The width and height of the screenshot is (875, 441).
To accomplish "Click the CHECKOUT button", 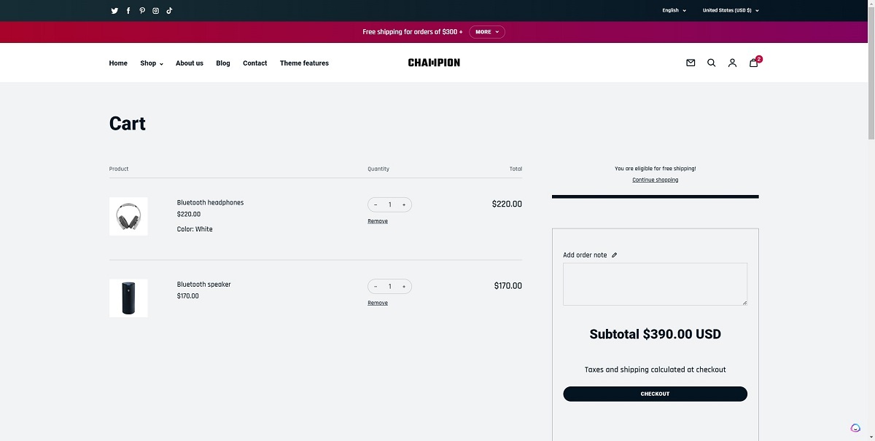I will tap(654, 393).
